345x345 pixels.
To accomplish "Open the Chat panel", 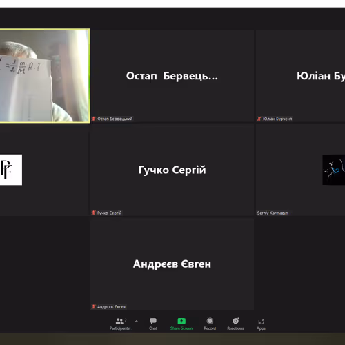I will click(x=153, y=324).
